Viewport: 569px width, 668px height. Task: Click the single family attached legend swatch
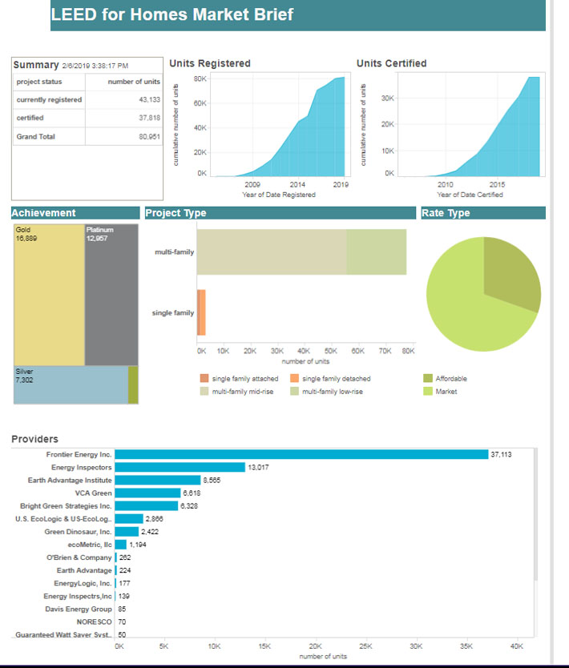204,378
